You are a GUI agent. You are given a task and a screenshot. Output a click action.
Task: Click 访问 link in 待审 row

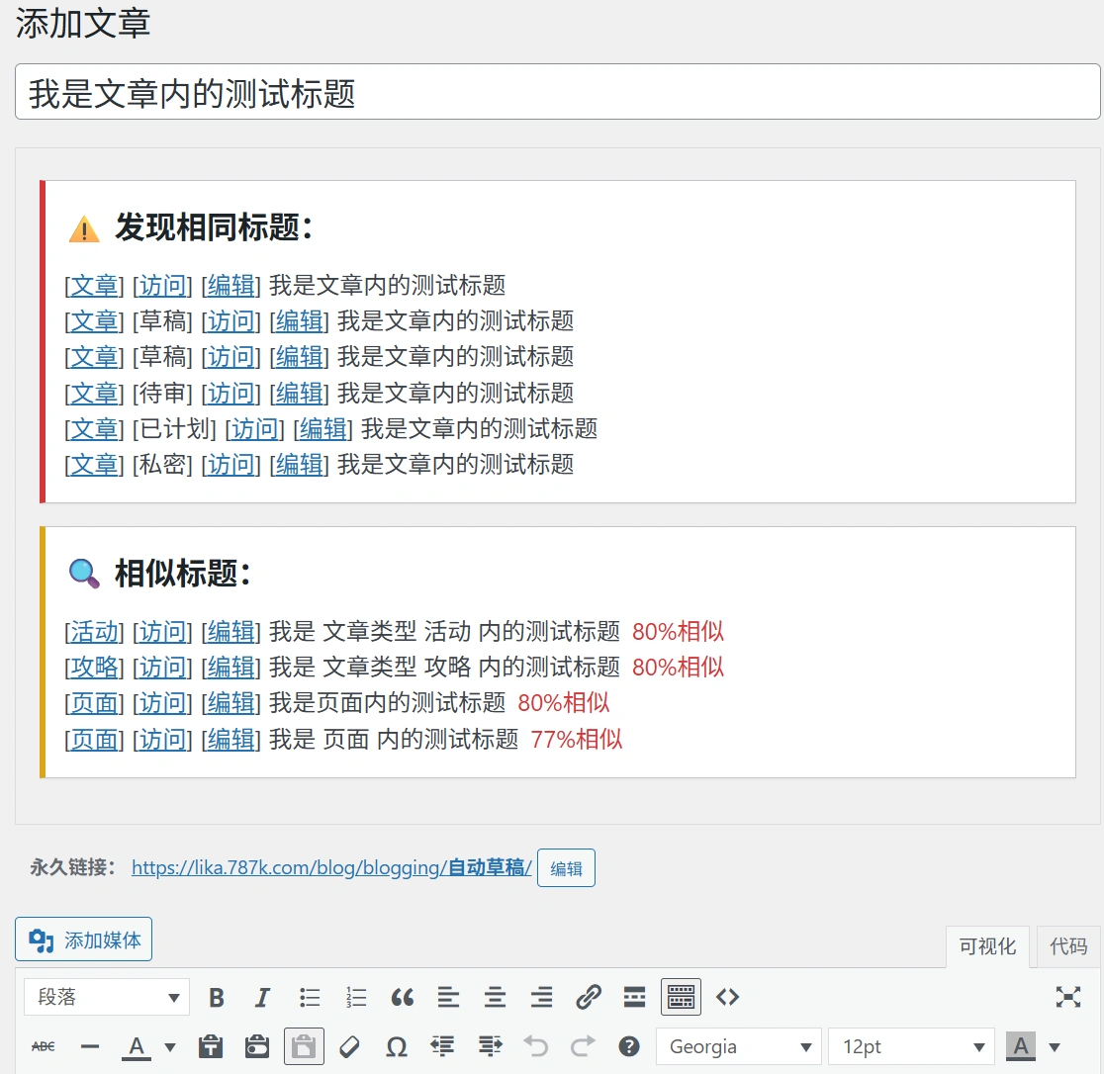230,394
